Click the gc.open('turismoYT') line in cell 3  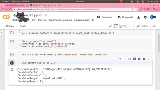tap(39, 41)
